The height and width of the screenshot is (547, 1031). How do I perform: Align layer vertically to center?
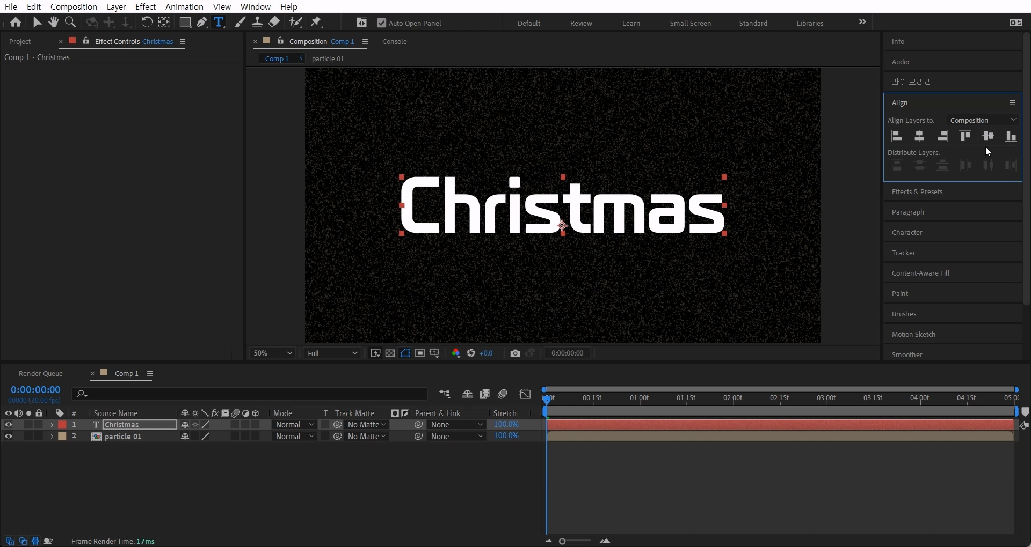pos(988,136)
